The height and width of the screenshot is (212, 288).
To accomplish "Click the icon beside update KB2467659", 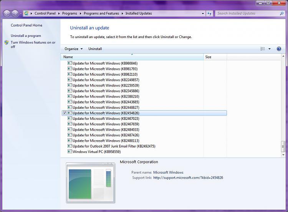I will (x=70, y=124).
